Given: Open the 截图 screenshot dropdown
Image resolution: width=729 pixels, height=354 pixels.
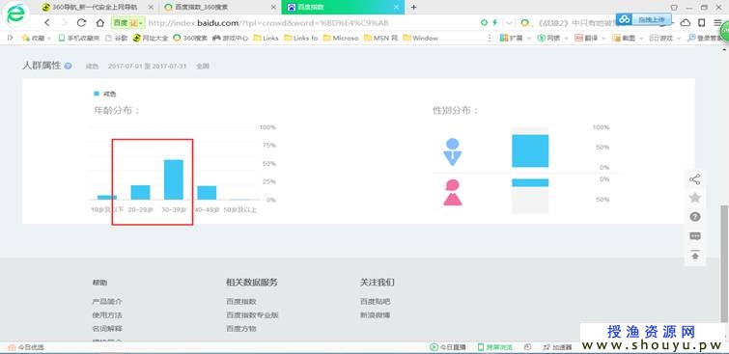Looking at the screenshot, I should coord(628,38).
